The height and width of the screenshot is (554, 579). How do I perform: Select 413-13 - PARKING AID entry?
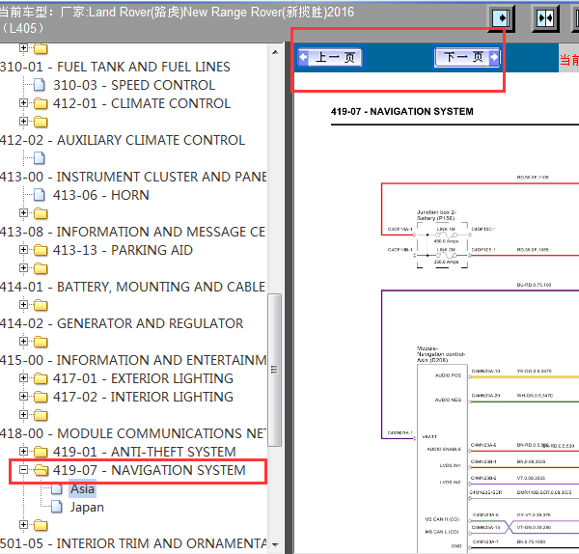[123, 250]
